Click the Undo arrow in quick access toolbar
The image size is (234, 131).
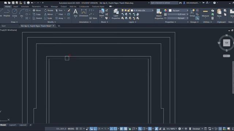(32, 3)
